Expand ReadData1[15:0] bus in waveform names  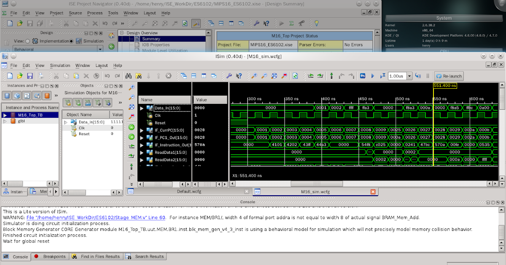click(x=142, y=152)
